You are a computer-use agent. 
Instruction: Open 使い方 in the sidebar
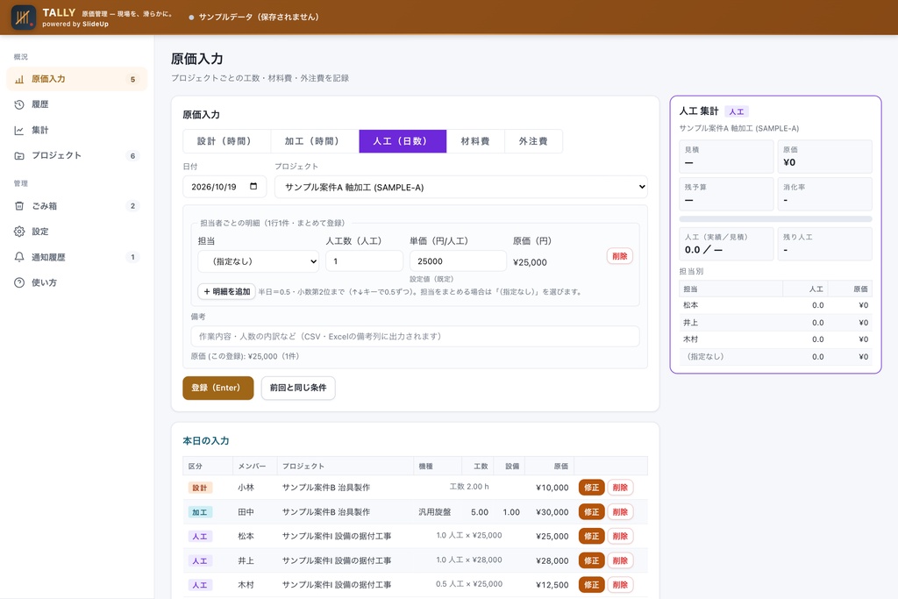[x=77, y=282]
